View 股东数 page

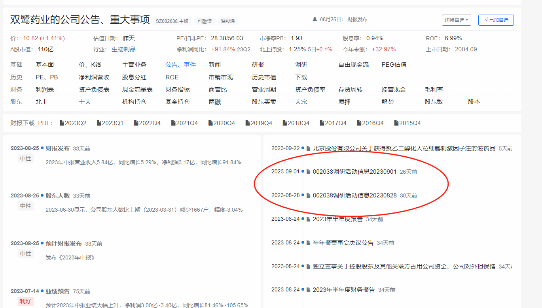coord(434,102)
